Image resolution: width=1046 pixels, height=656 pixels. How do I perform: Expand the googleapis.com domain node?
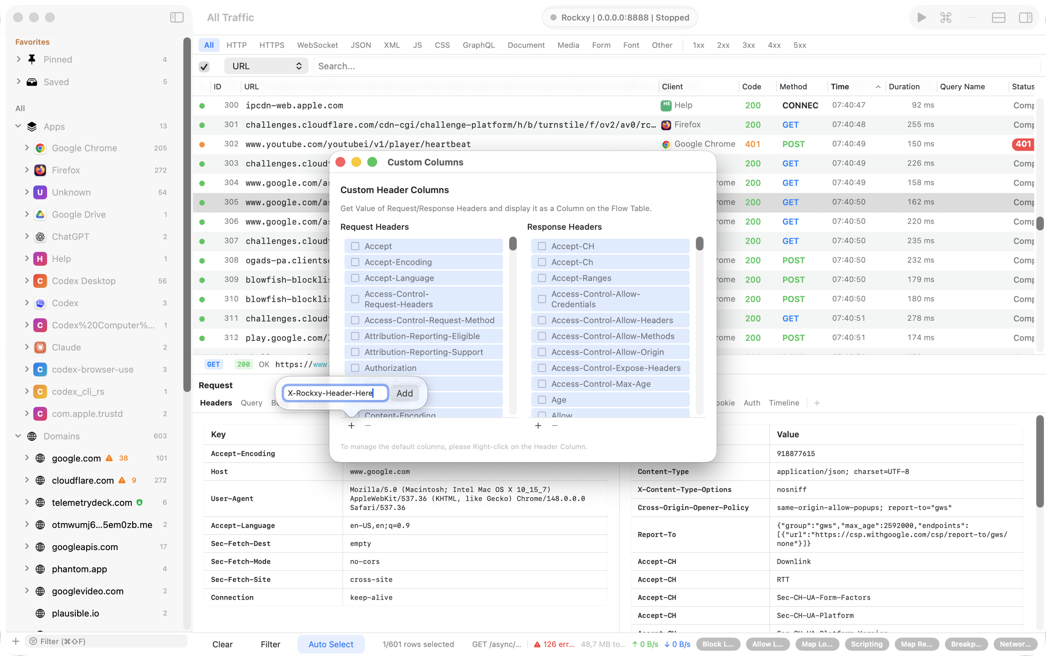(27, 546)
